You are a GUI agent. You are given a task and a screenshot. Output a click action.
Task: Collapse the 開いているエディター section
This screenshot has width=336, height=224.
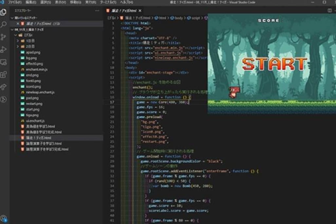[24, 18]
